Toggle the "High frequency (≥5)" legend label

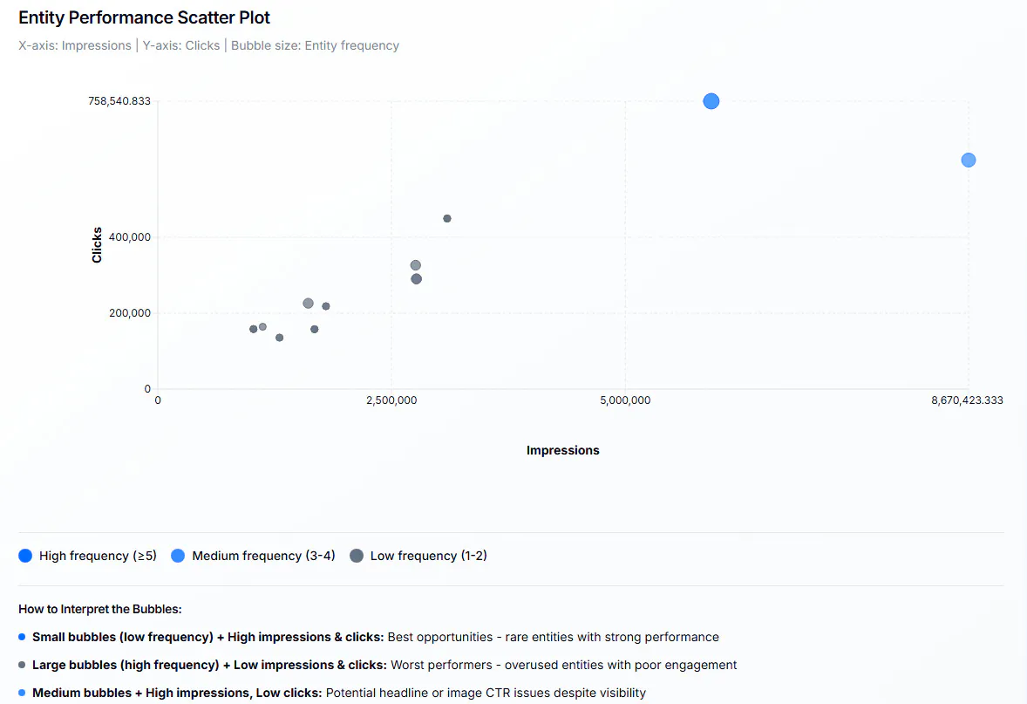click(98, 556)
